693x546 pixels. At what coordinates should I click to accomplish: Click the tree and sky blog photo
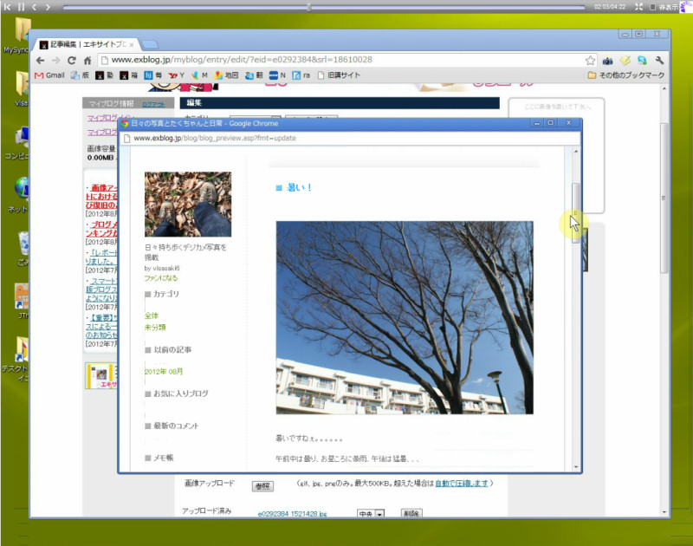(405, 317)
